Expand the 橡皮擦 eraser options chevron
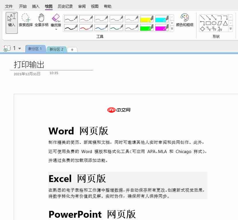Screen dimensions: 238x220 56,29
